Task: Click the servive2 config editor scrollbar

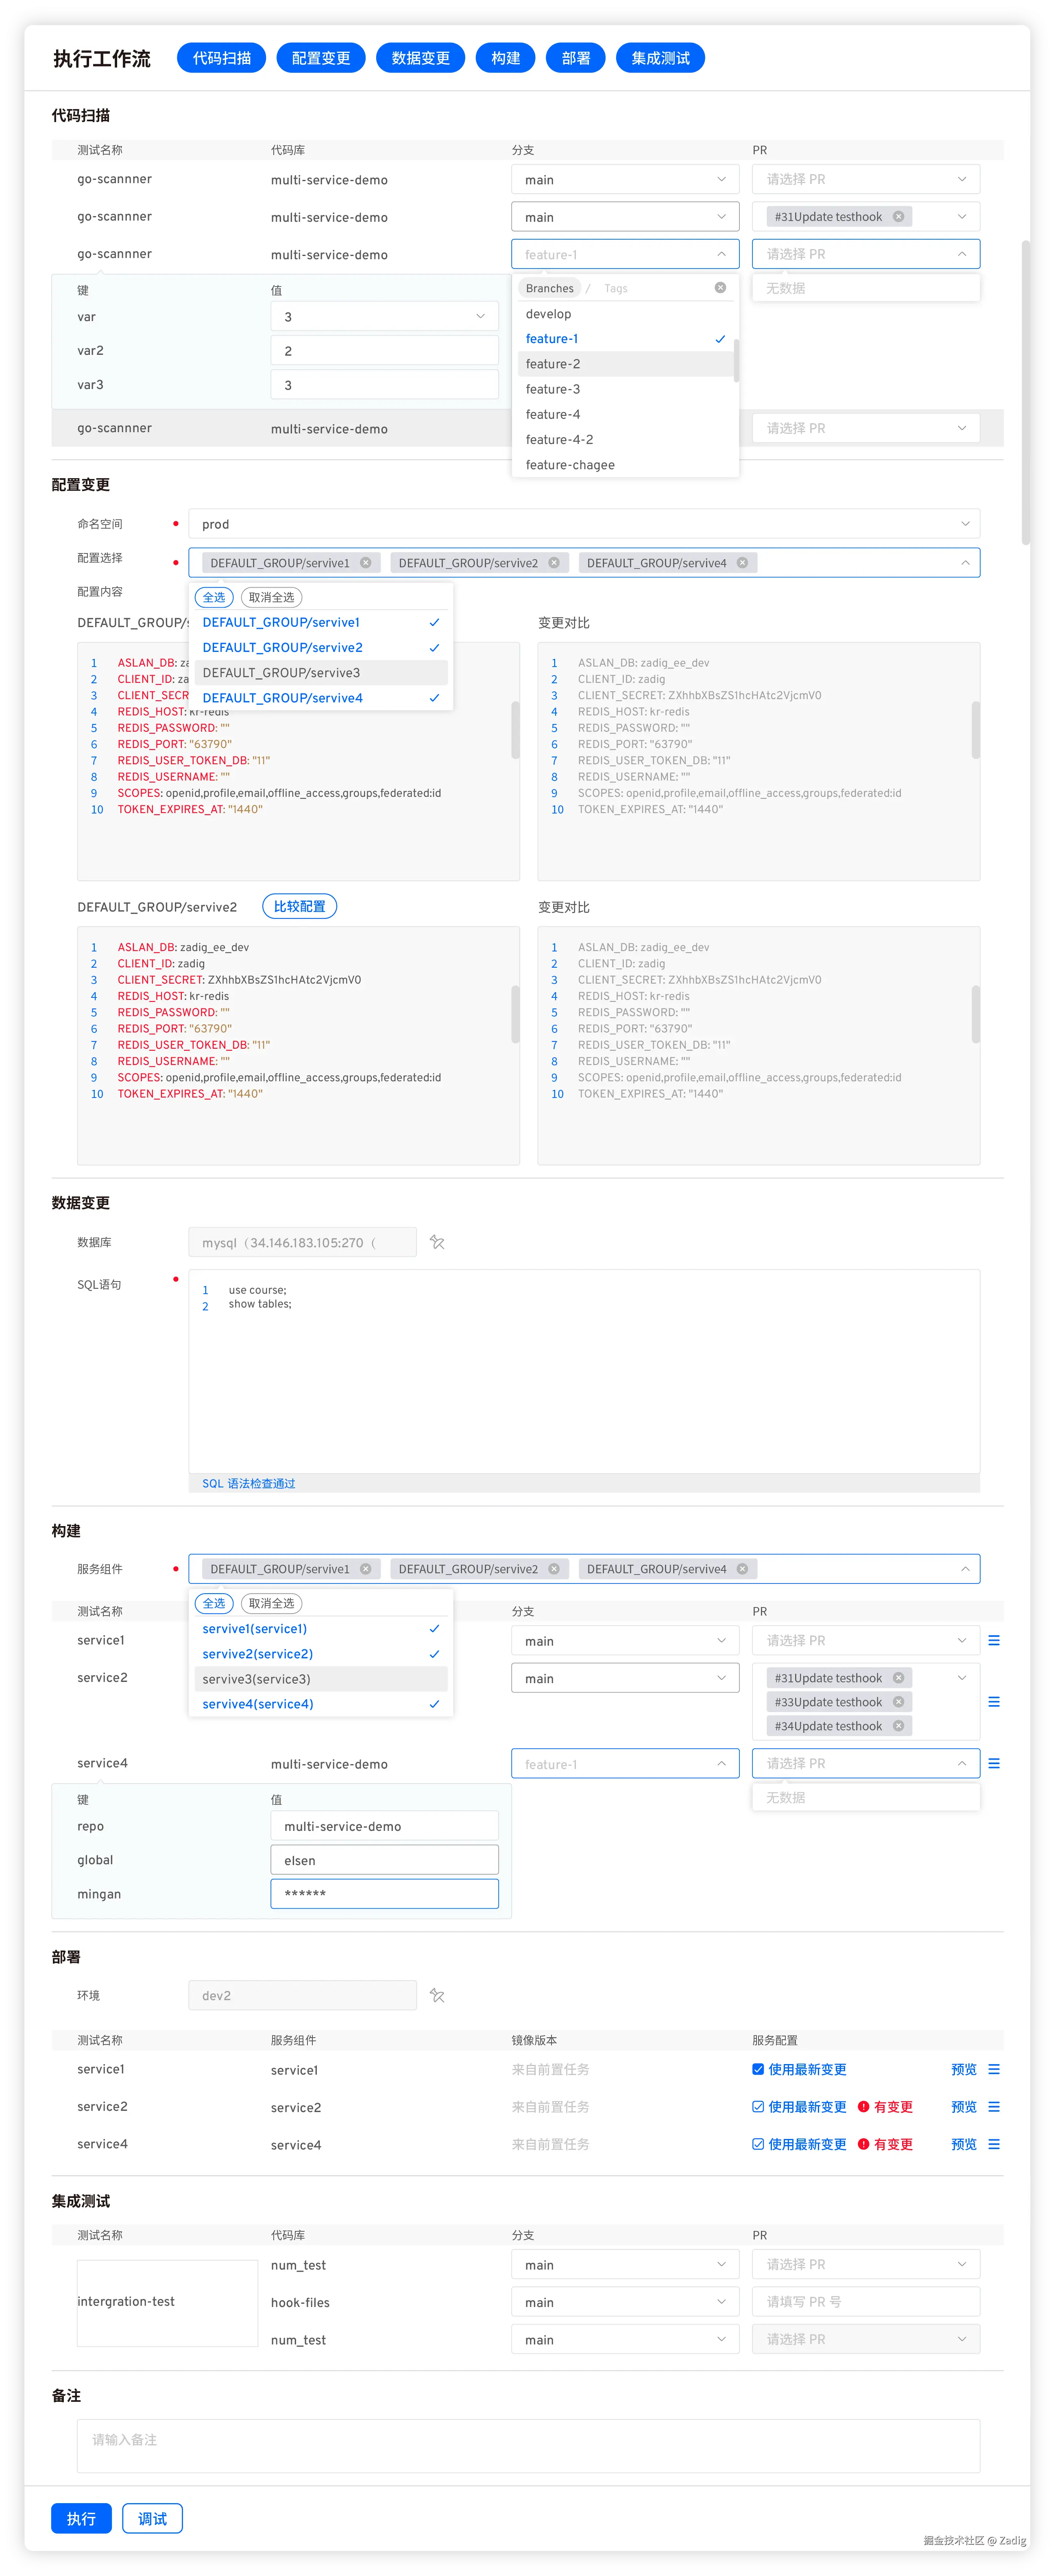Action: click(516, 1015)
